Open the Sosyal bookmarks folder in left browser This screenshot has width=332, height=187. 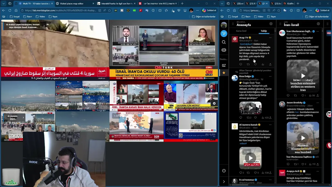click(15, 17)
